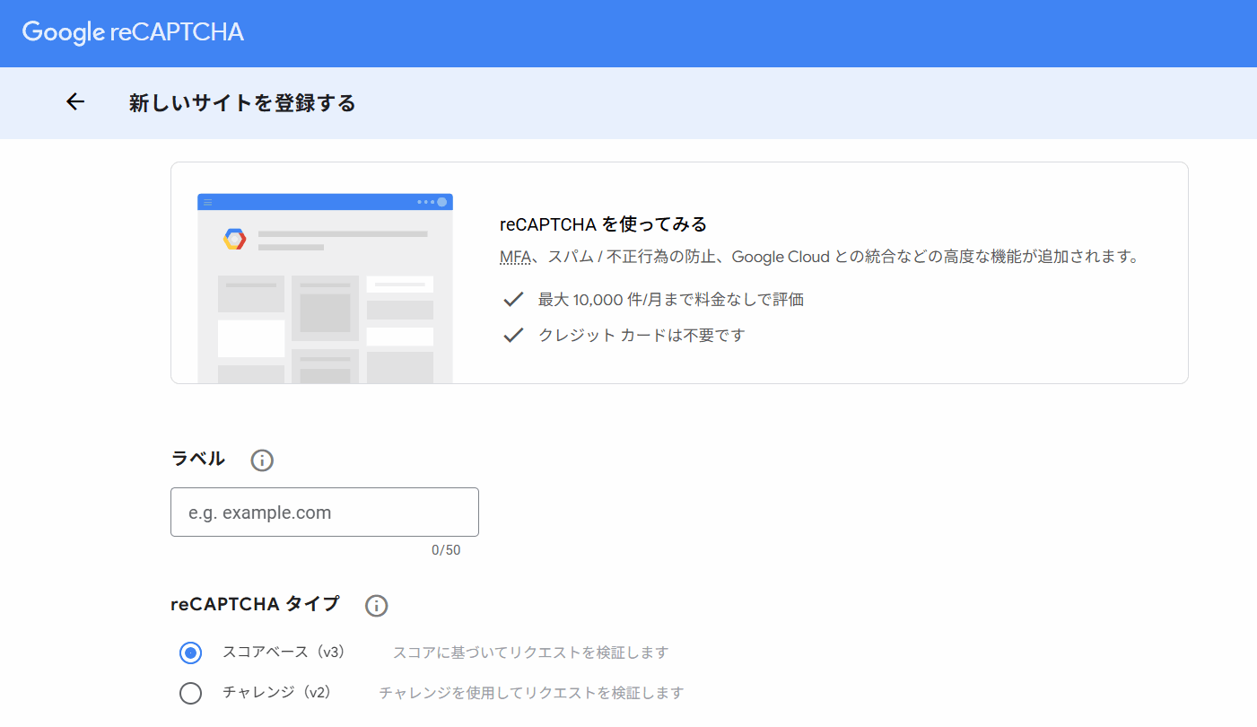Select the 0/50 character counter
1257x727 pixels.
pos(446,550)
